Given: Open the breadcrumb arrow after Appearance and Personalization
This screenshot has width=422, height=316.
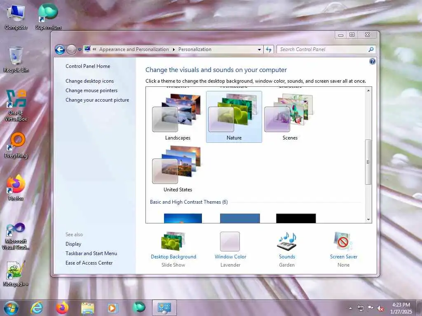Looking at the screenshot, I should (173, 49).
